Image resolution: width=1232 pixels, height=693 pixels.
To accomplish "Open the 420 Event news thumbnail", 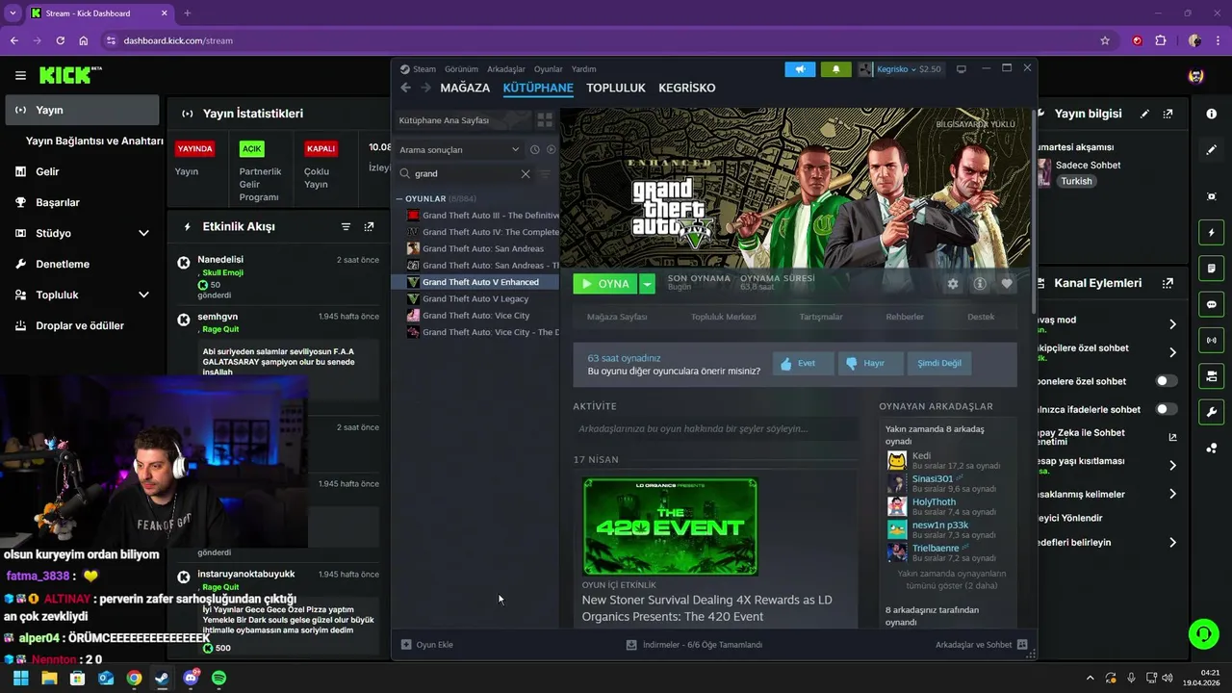I will 670,526.
